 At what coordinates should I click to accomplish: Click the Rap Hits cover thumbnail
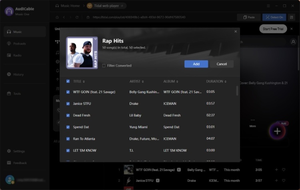pyautogui.click(x=82, y=53)
